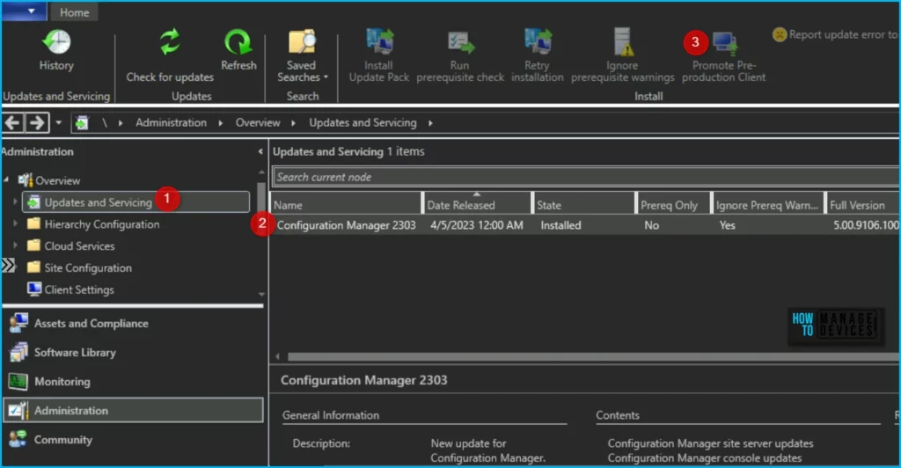Open navigation history dropdown beside forward arrow

coord(59,122)
